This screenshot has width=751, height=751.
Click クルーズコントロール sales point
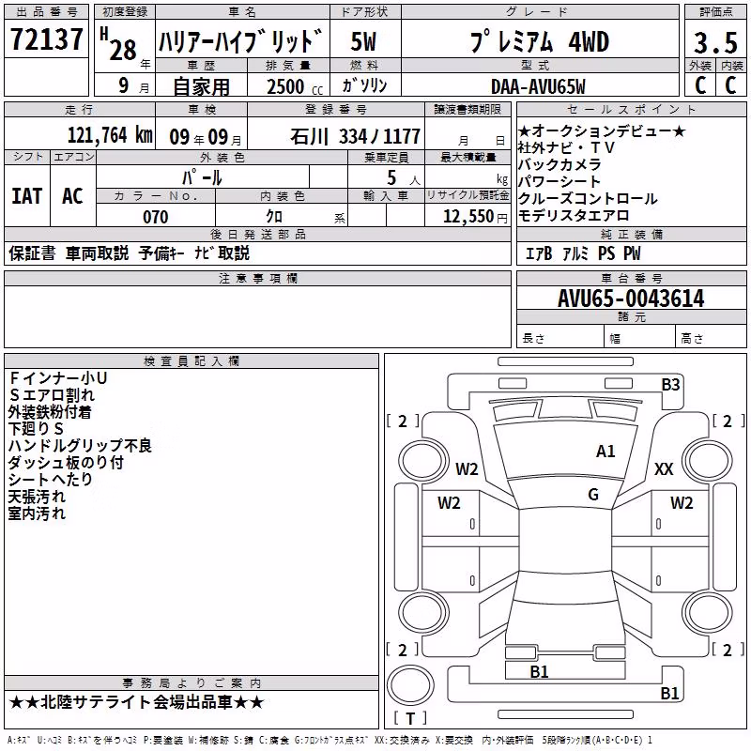pos(588,198)
